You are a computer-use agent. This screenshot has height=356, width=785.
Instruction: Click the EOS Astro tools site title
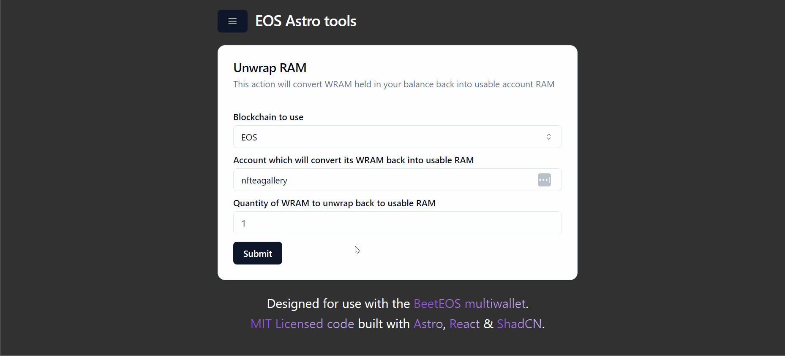coord(305,21)
